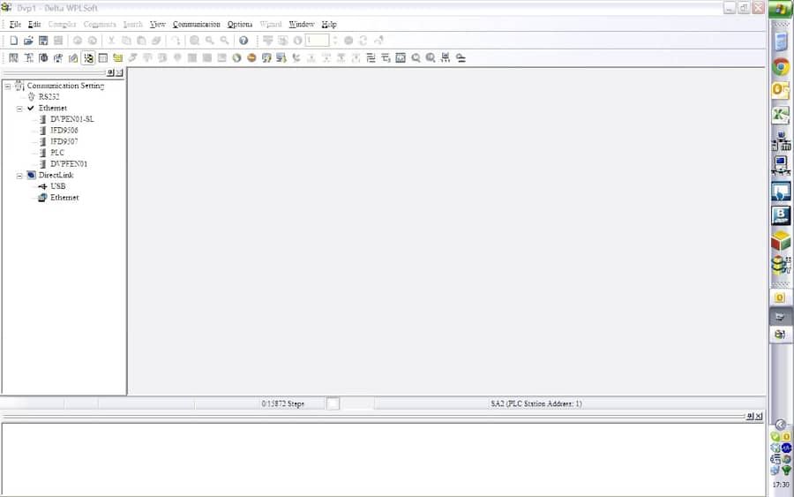Click the Windows Start button
Viewport: 794px width, 497px height.
click(781, 9)
